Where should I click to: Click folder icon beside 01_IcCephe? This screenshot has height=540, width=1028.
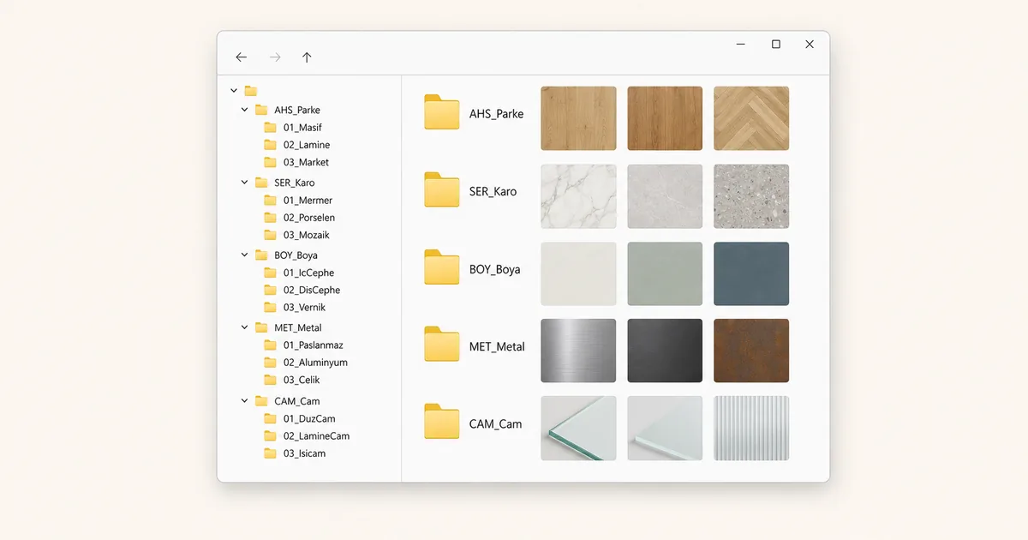click(271, 273)
